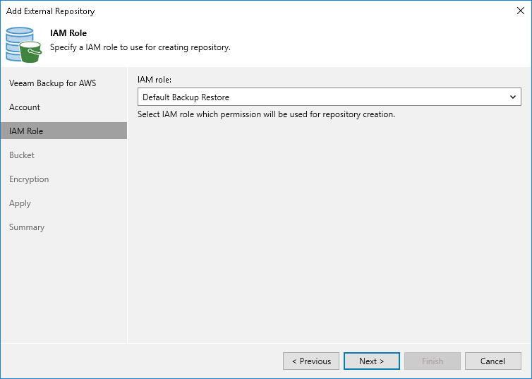Select the Apply step in sidebar
This screenshot has width=532, height=379.
[x=20, y=203]
